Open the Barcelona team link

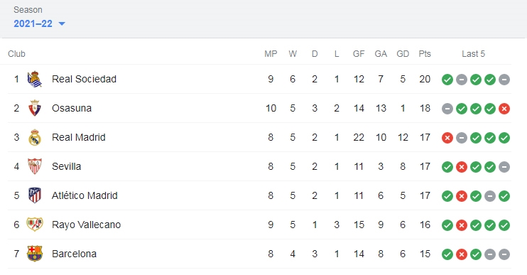click(75, 254)
